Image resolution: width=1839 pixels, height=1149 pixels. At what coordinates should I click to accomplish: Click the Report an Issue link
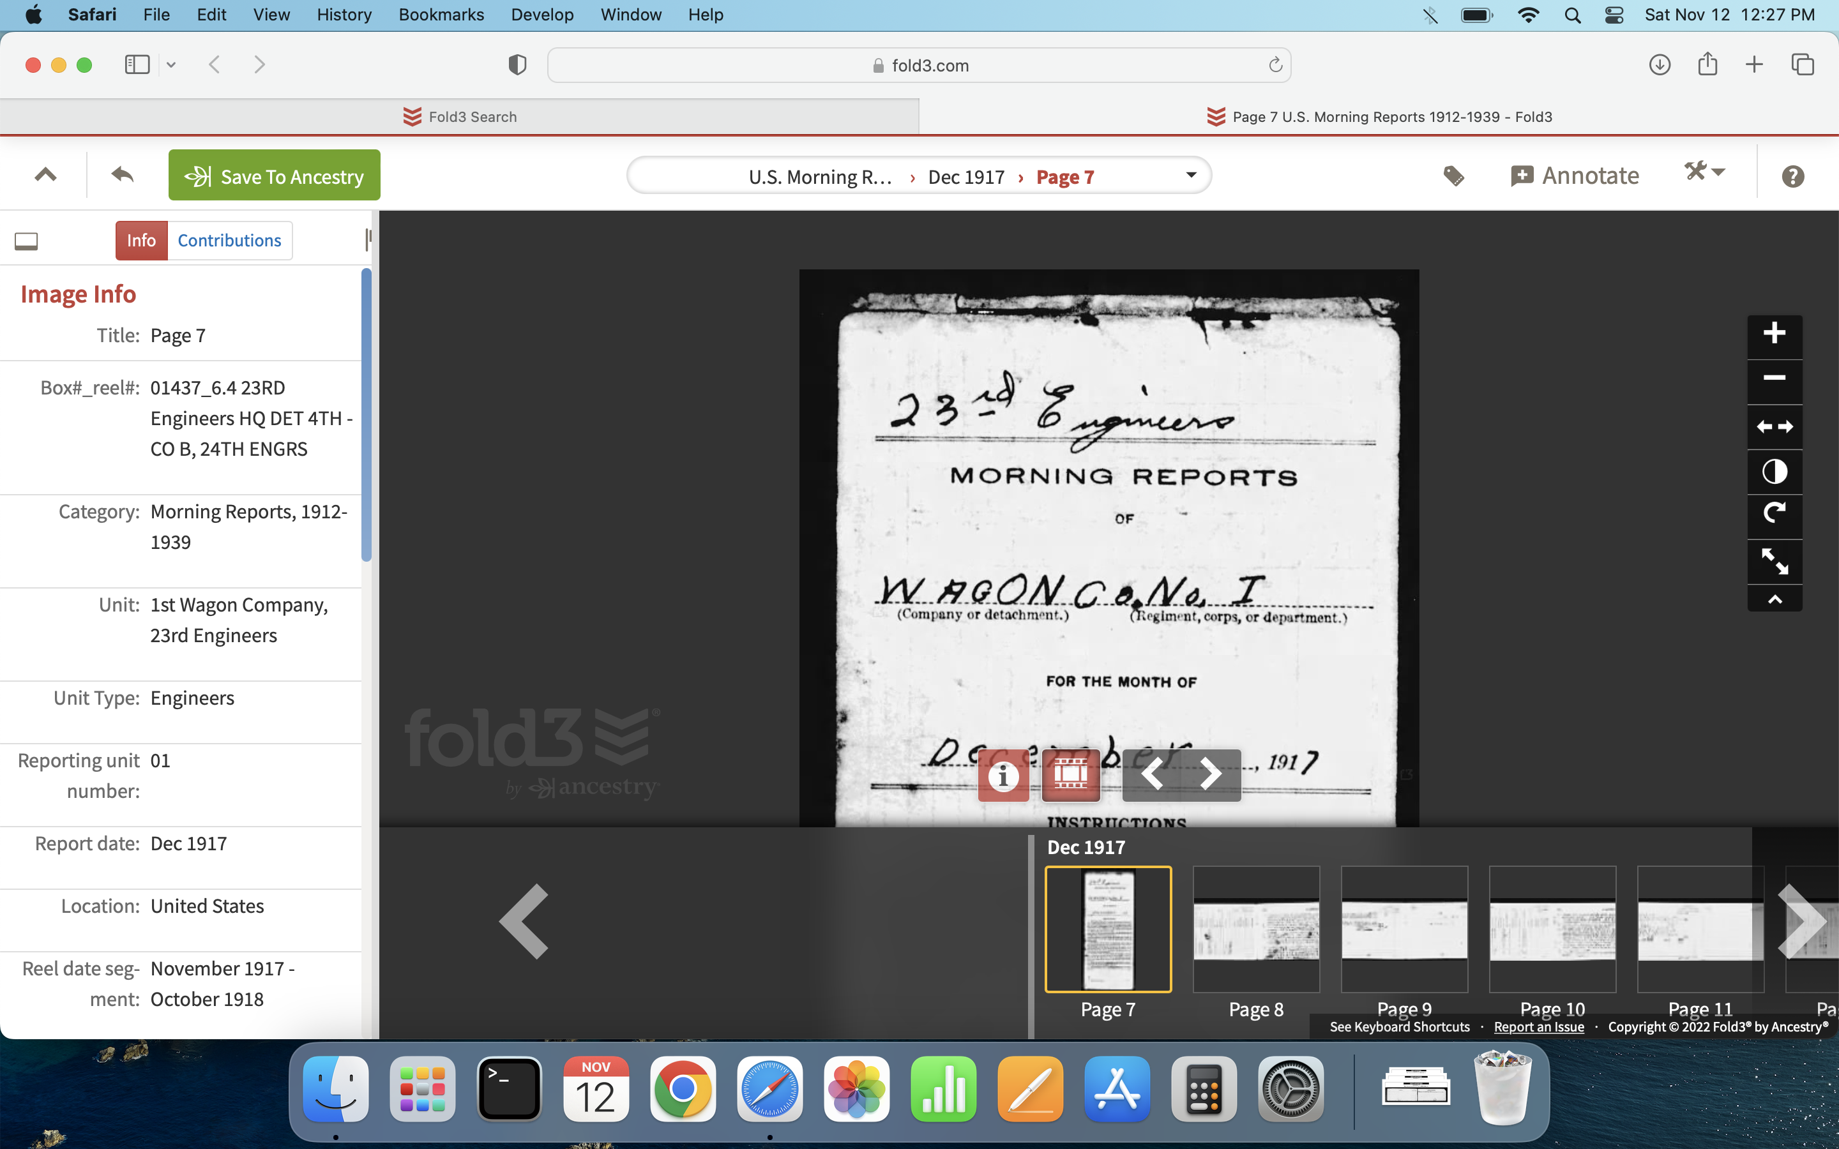[1538, 1026]
